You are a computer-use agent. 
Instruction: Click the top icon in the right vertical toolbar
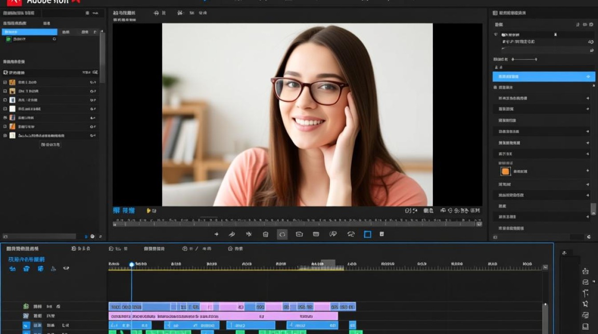[x=586, y=271]
